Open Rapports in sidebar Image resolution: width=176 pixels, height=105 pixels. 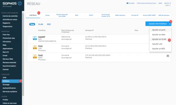(x=6, y=23)
